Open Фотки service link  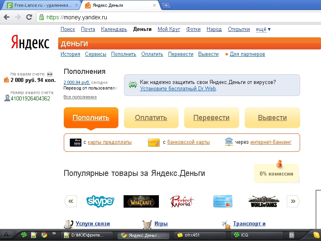(x=193, y=29)
